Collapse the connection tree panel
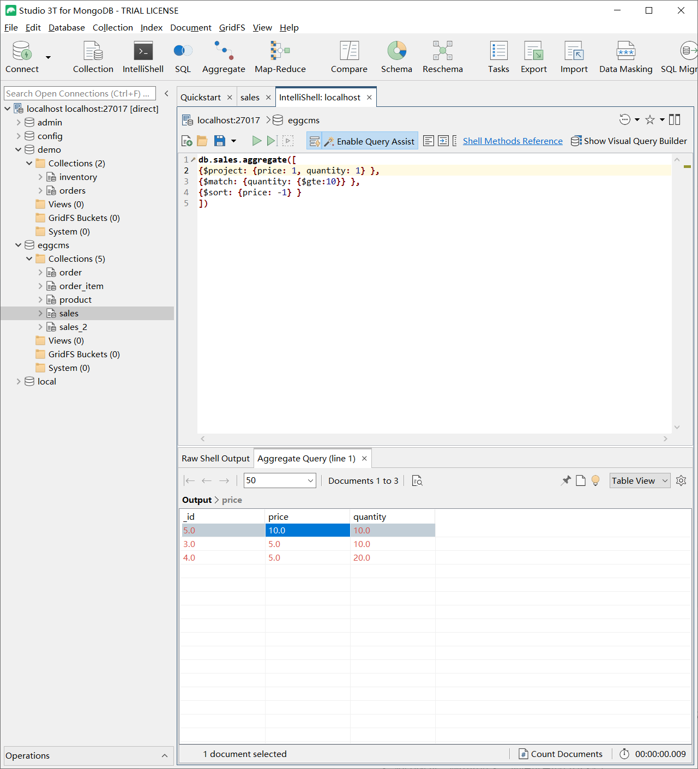The height and width of the screenshot is (769, 698). [167, 94]
